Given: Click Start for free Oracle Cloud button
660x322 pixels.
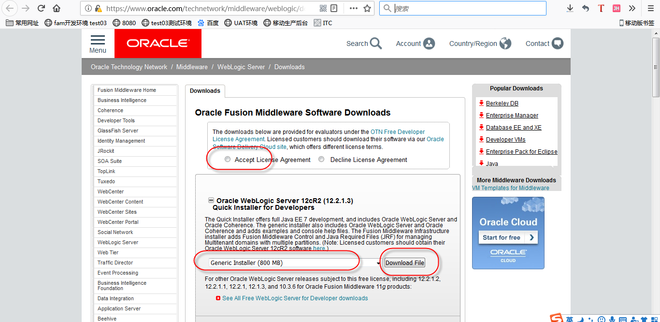Looking at the screenshot, I should pos(508,237).
